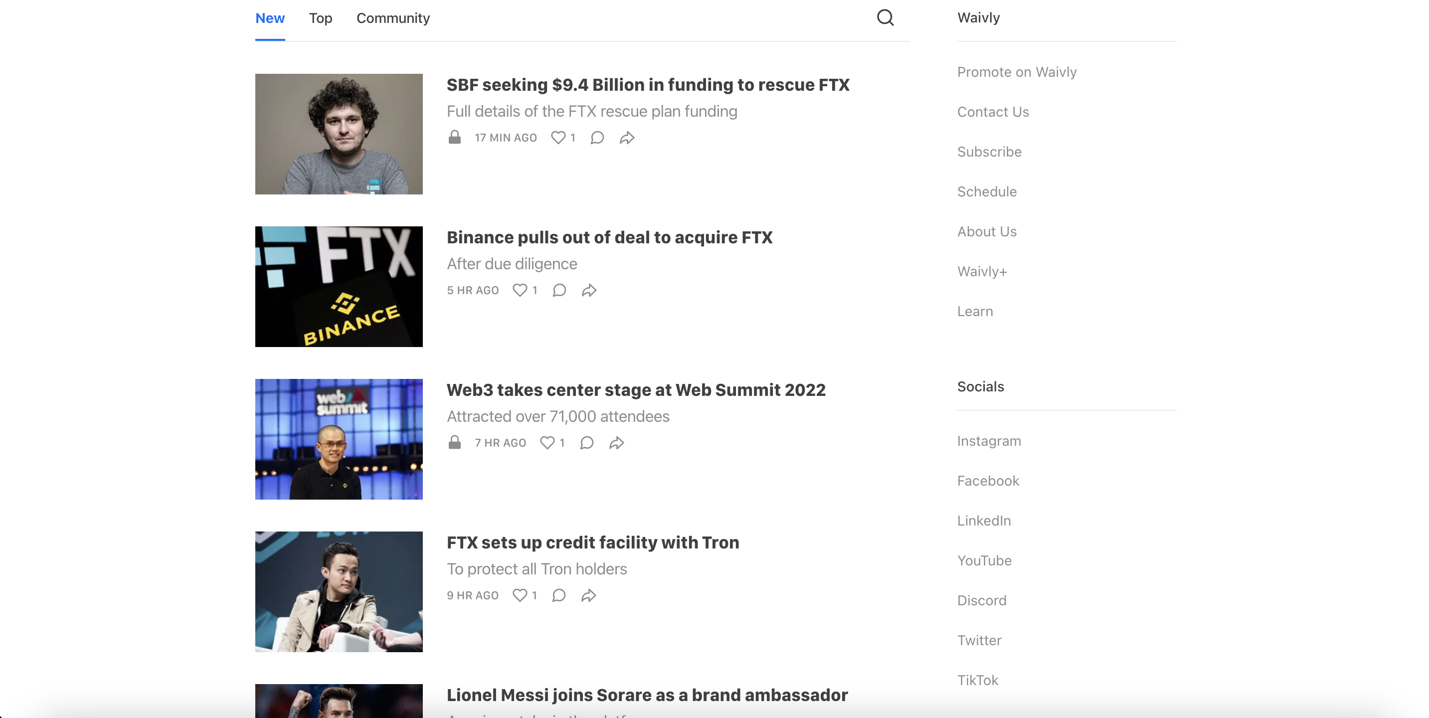Switch to the Top tab
Screen dimensions: 1429x718
[321, 18]
